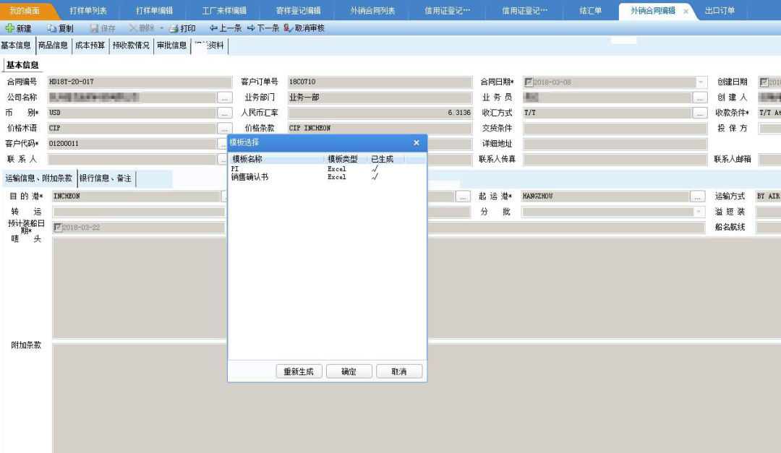Open the 出口订单 top tab
The image size is (781, 453).
point(720,11)
